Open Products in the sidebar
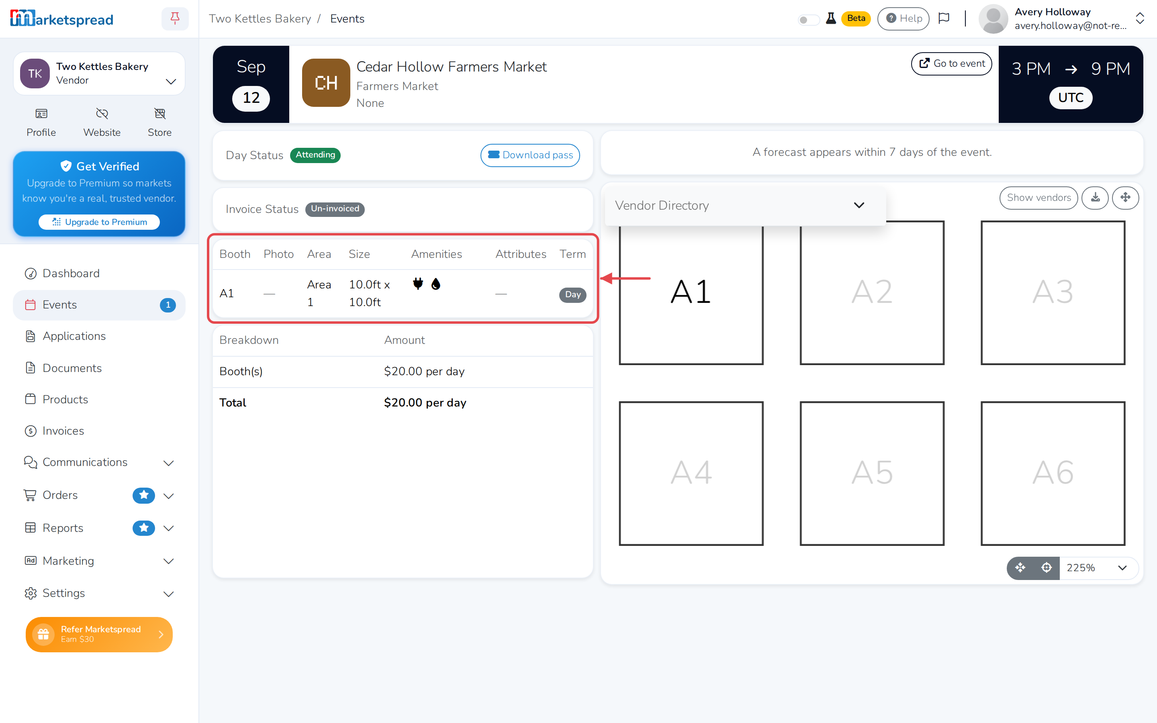 [x=99, y=399]
